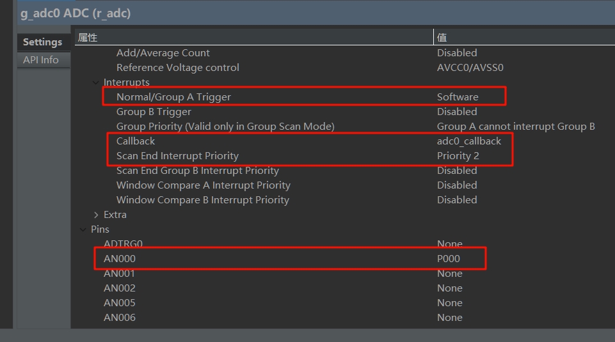Select the Extra tree item label

tap(115, 215)
